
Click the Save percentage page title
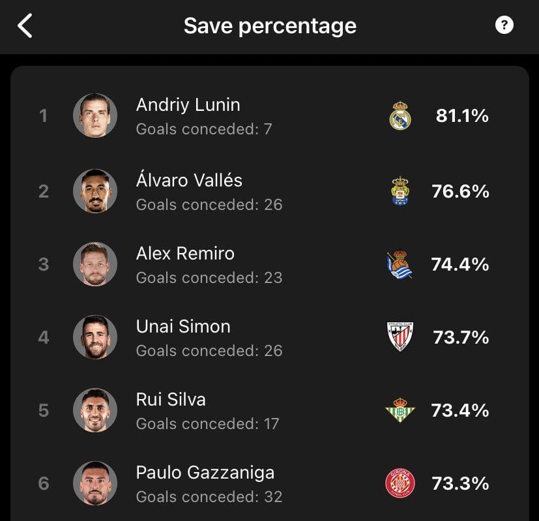click(270, 26)
